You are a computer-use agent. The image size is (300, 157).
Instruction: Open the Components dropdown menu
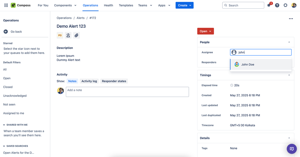click(x=65, y=5)
